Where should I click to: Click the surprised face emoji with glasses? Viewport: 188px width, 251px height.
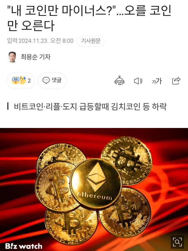[x=16, y=80]
